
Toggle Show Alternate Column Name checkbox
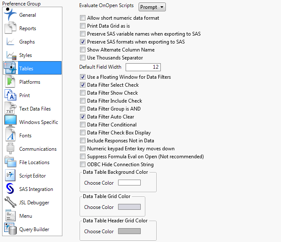click(83, 50)
